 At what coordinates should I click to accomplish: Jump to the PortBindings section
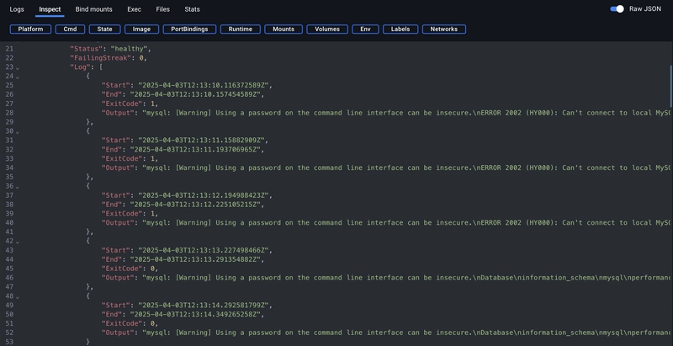(x=189, y=29)
